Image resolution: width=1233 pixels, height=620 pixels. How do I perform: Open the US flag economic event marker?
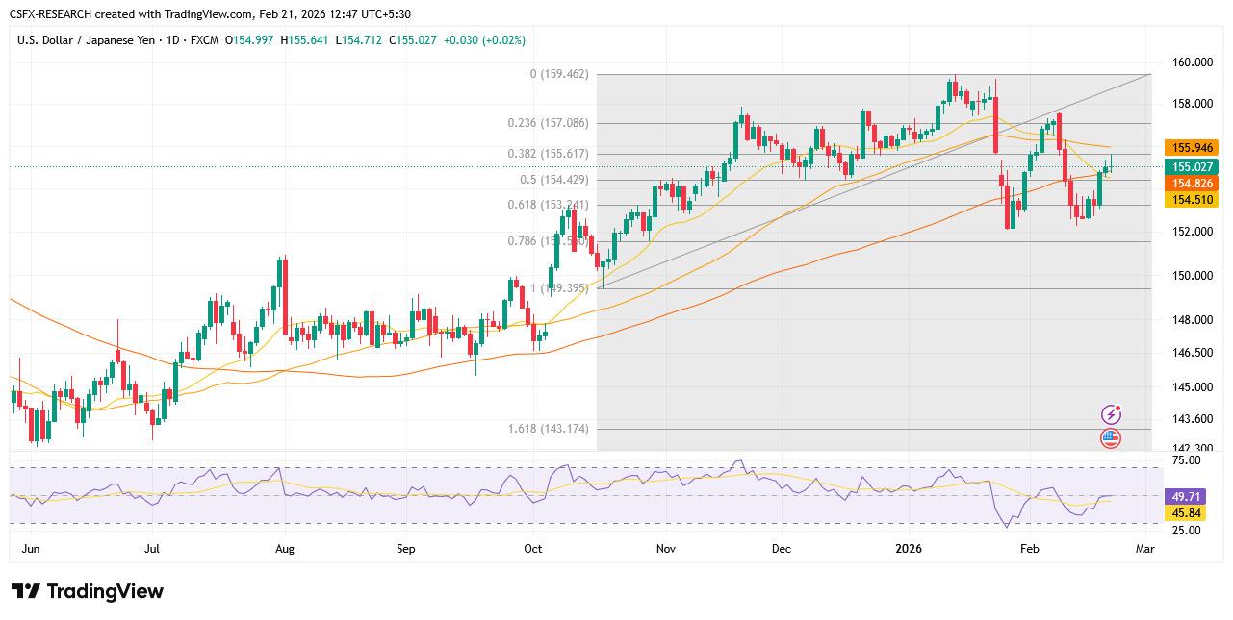(x=1111, y=438)
